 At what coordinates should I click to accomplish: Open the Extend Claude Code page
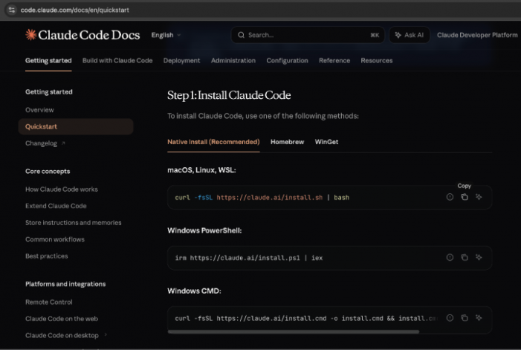(56, 206)
